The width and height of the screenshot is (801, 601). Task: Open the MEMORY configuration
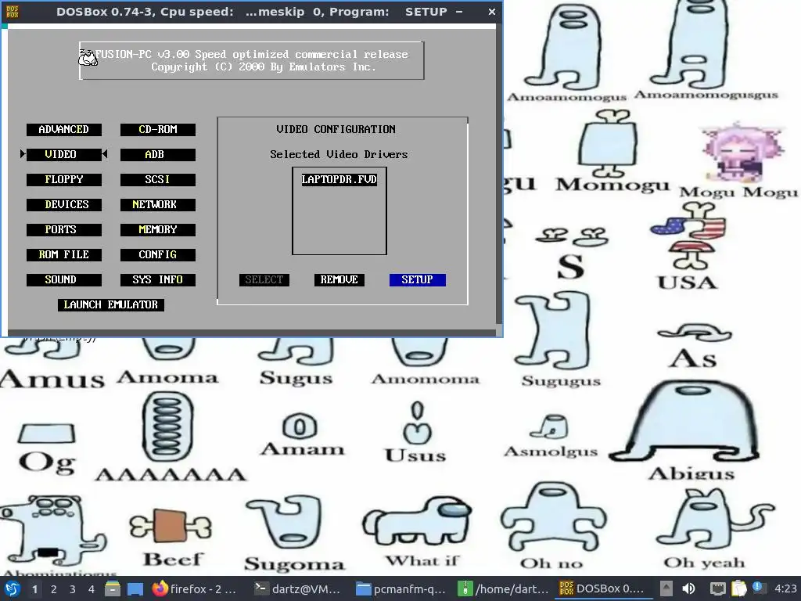point(158,230)
